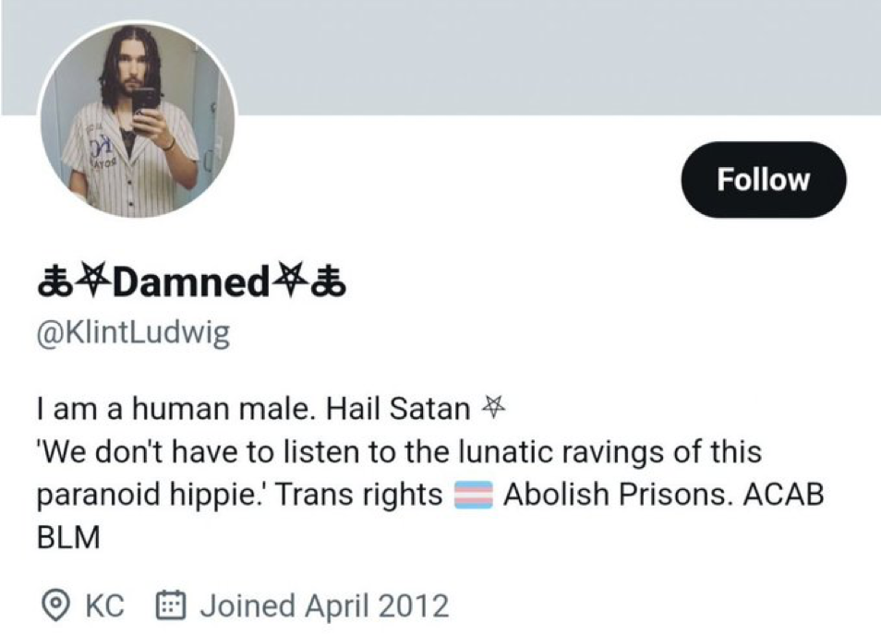Click the Trans rights text in bio
The image size is (881, 634).
(359, 495)
